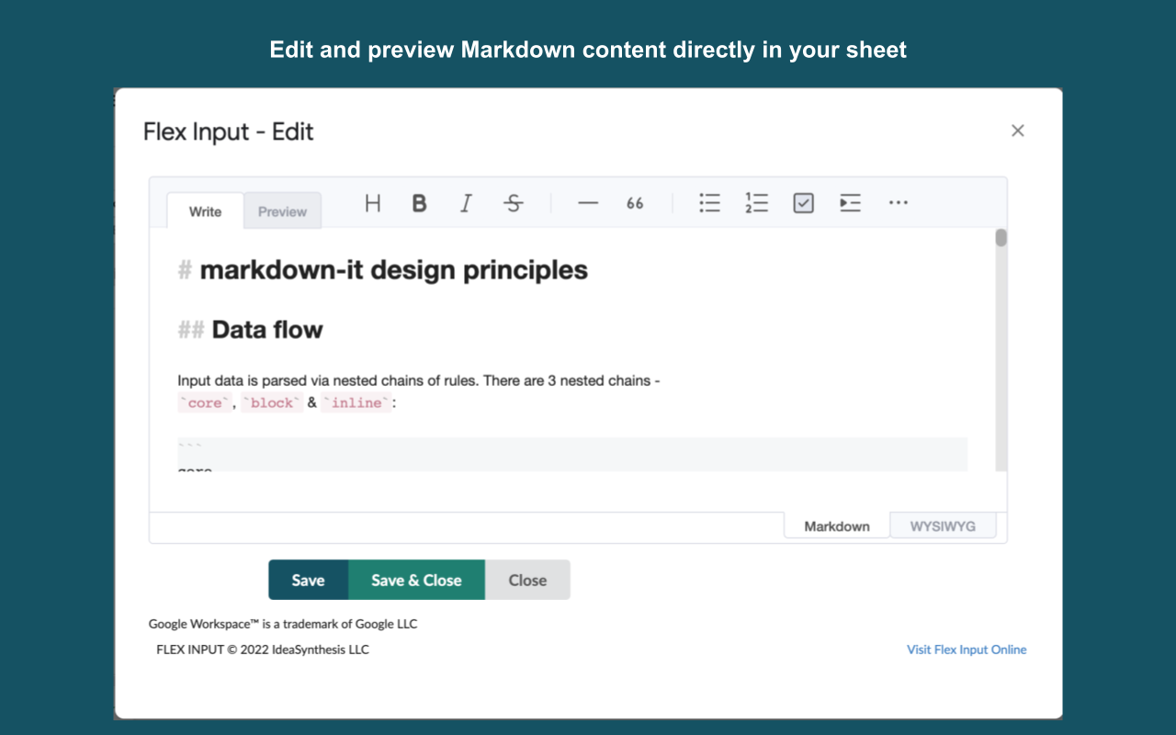Apply strikethrough formatting
The image size is (1176, 735).
pyautogui.click(x=514, y=203)
